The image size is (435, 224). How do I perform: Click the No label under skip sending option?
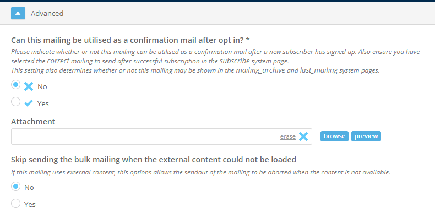29,188
